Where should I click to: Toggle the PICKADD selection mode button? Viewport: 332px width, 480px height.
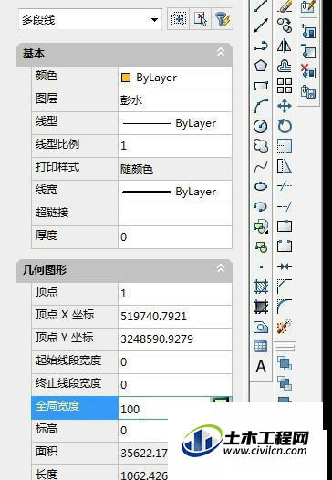click(x=178, y=19)
